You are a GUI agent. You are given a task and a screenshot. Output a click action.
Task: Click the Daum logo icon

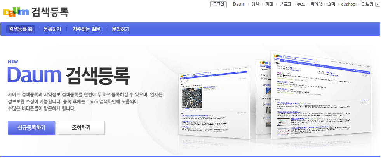[x=16, y=12]
